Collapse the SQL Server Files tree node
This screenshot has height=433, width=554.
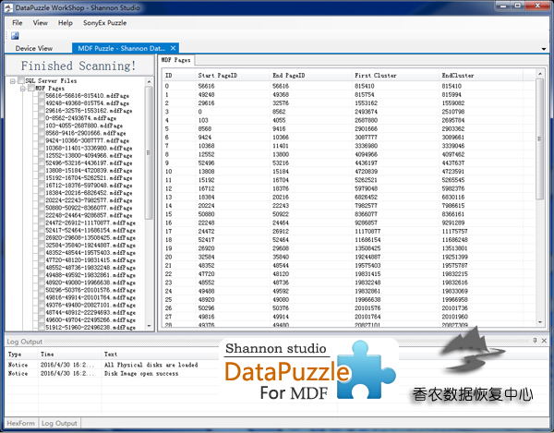(x=11, y=81)
